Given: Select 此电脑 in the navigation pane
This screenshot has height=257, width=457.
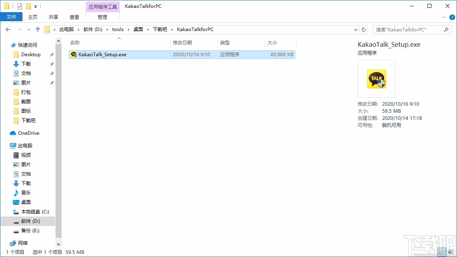Looking at the screenshot, I should click(x=25, y=146).
